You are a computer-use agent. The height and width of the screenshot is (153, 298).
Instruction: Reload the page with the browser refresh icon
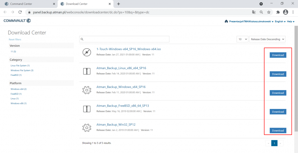pyautogui.click(x=20, y=12)
